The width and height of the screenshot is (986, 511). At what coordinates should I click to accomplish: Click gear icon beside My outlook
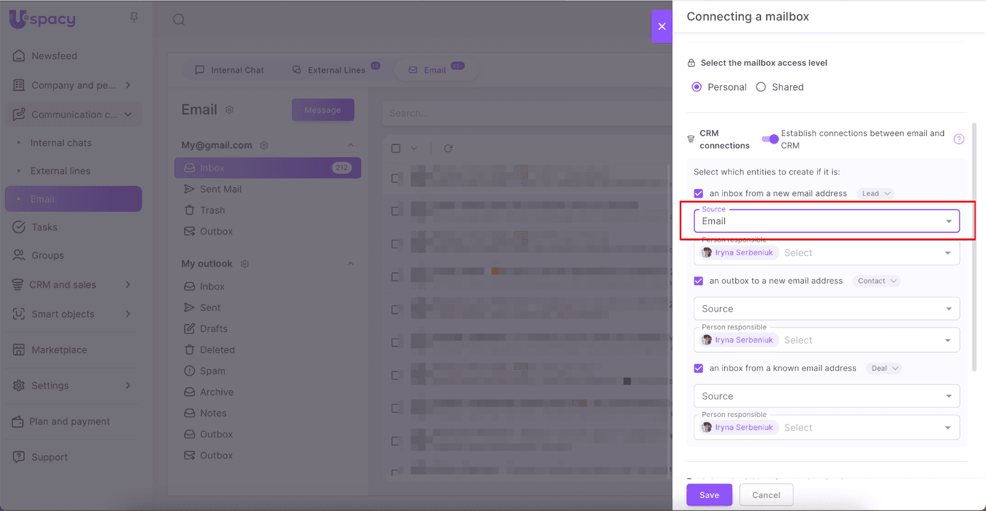(x=245, y=264)
